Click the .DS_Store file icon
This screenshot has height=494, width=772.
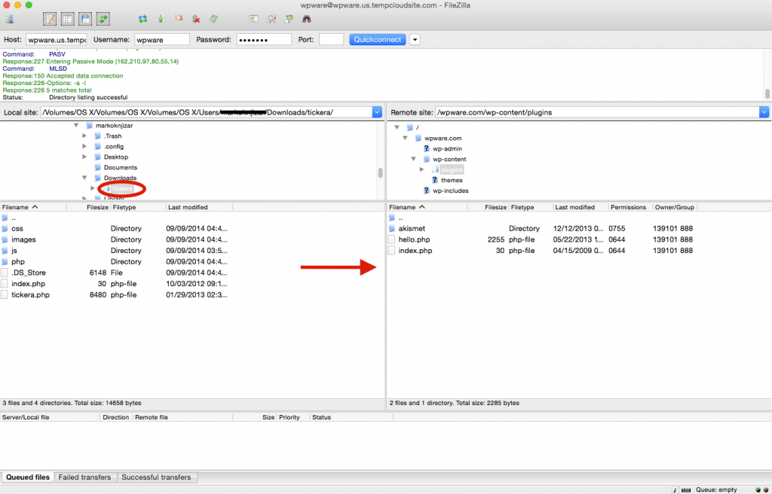pyautogui.click(x=5, y=273)
